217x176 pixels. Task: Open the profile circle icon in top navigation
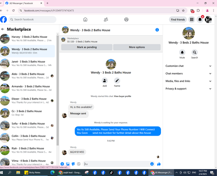tap(126, 20)
